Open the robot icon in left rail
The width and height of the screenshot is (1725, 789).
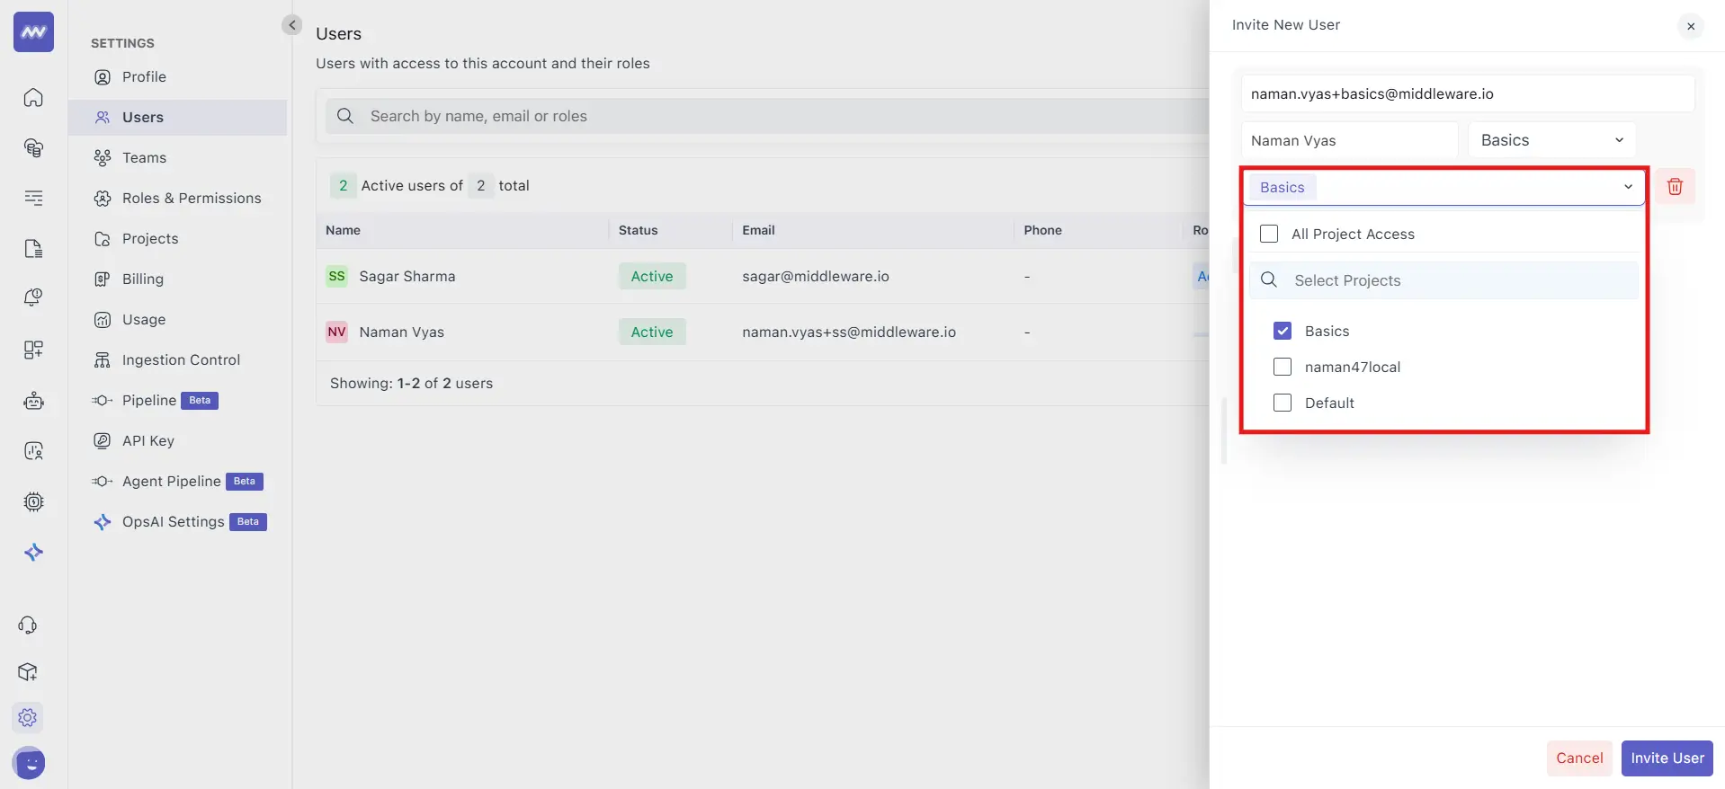[x=33, y=401]
